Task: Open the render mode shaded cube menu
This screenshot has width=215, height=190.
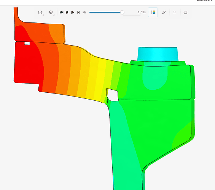Action: (51, 12)
